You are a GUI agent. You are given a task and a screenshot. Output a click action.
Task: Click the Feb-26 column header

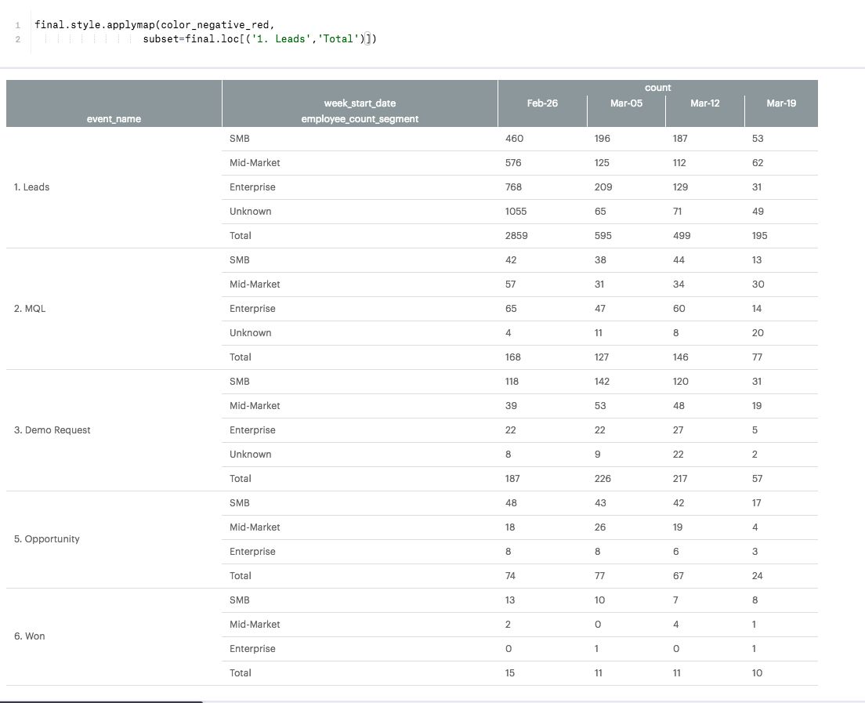[542, 103]
